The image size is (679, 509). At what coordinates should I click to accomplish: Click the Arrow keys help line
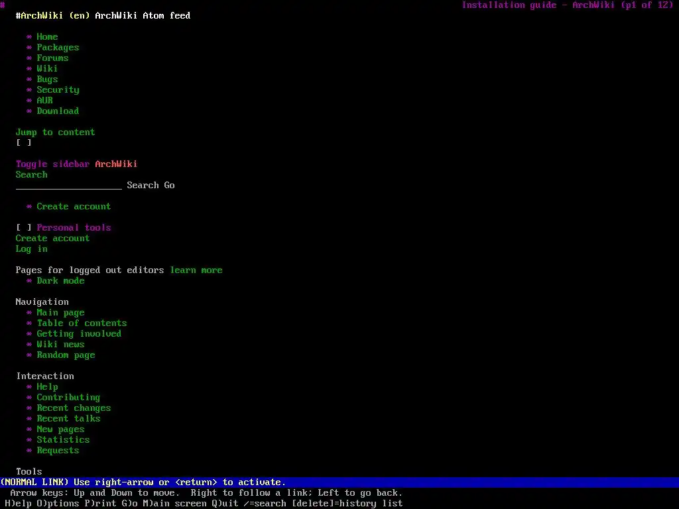(206, 493)
